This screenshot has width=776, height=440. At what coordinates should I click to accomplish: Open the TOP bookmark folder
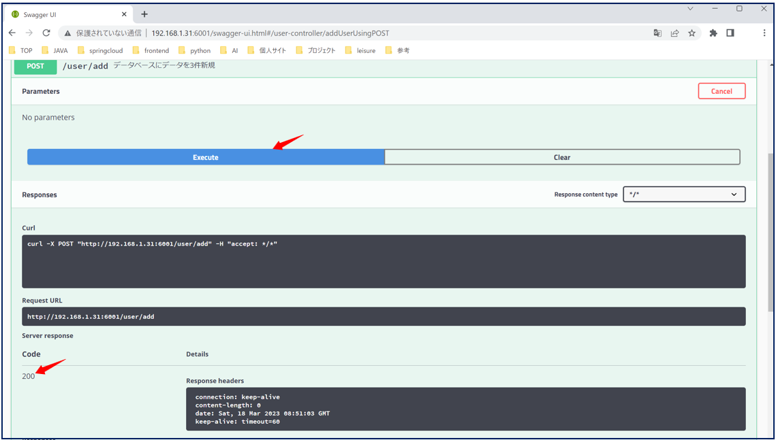[x=21, y=50]
